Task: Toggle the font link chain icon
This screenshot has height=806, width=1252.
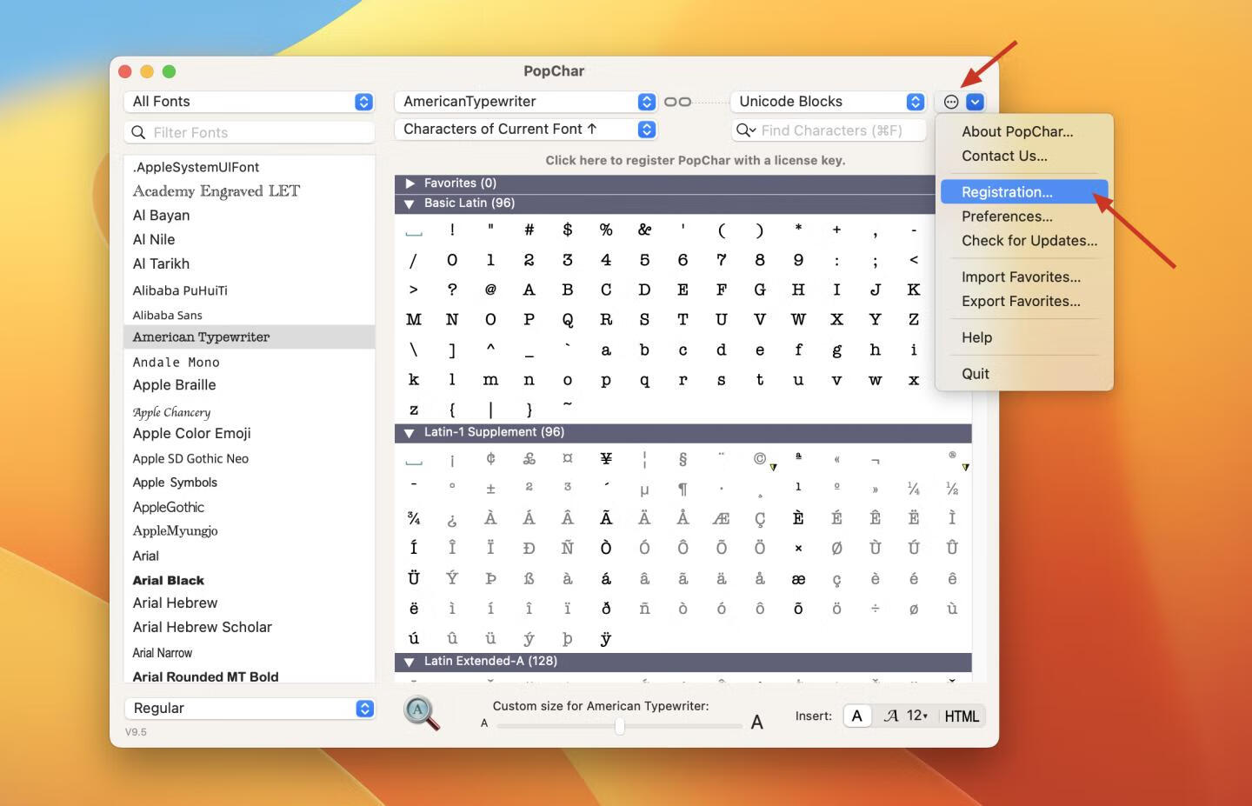Action: [677, 102]
